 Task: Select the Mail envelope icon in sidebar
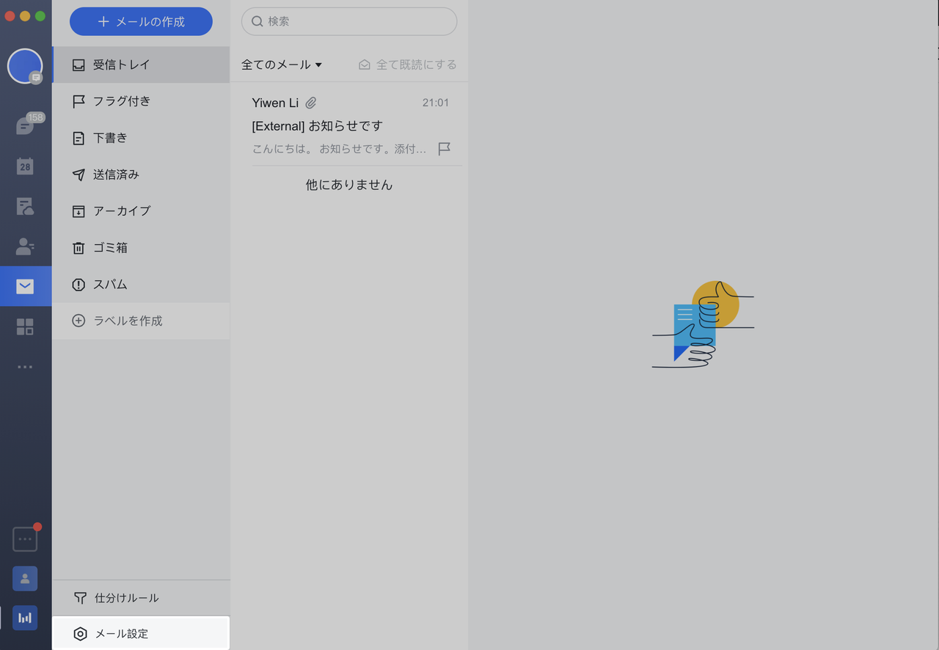pos(25,286)
